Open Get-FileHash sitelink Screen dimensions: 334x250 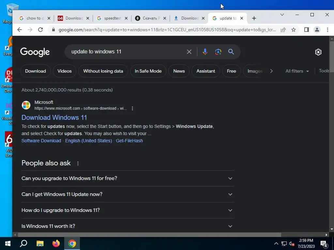coord(129,141)
